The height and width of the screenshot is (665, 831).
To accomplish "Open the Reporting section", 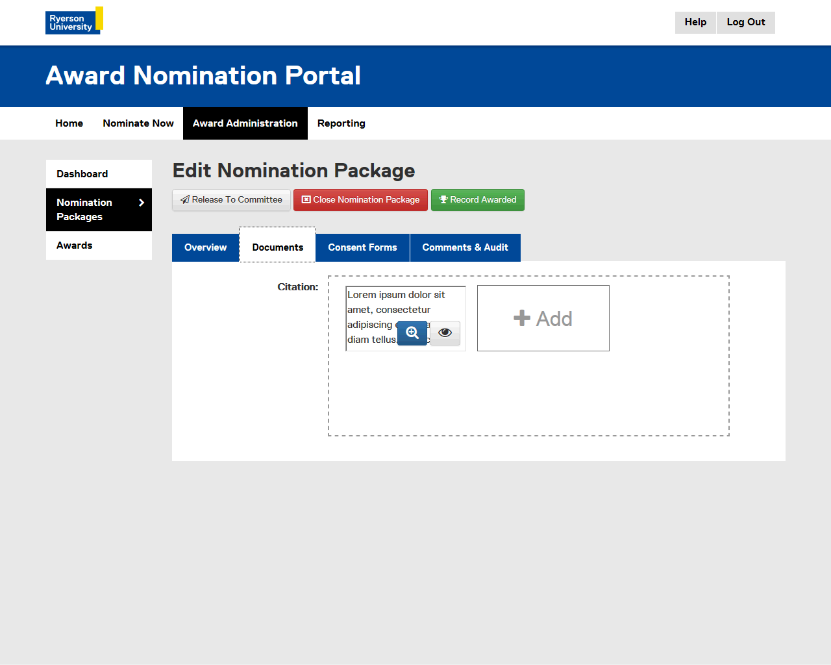I will [341, 123].
